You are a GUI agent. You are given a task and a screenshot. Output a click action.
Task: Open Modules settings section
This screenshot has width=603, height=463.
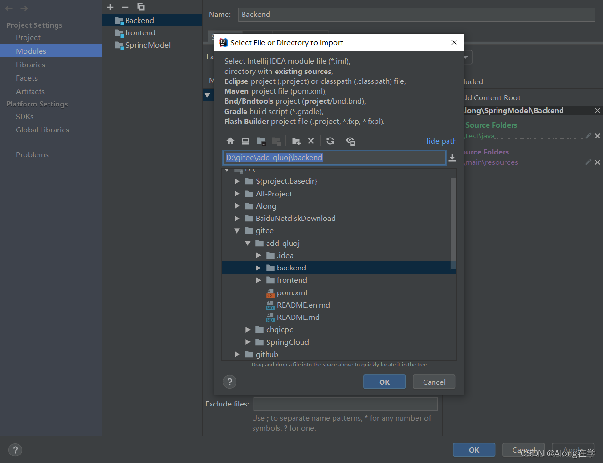click(51, 51)
